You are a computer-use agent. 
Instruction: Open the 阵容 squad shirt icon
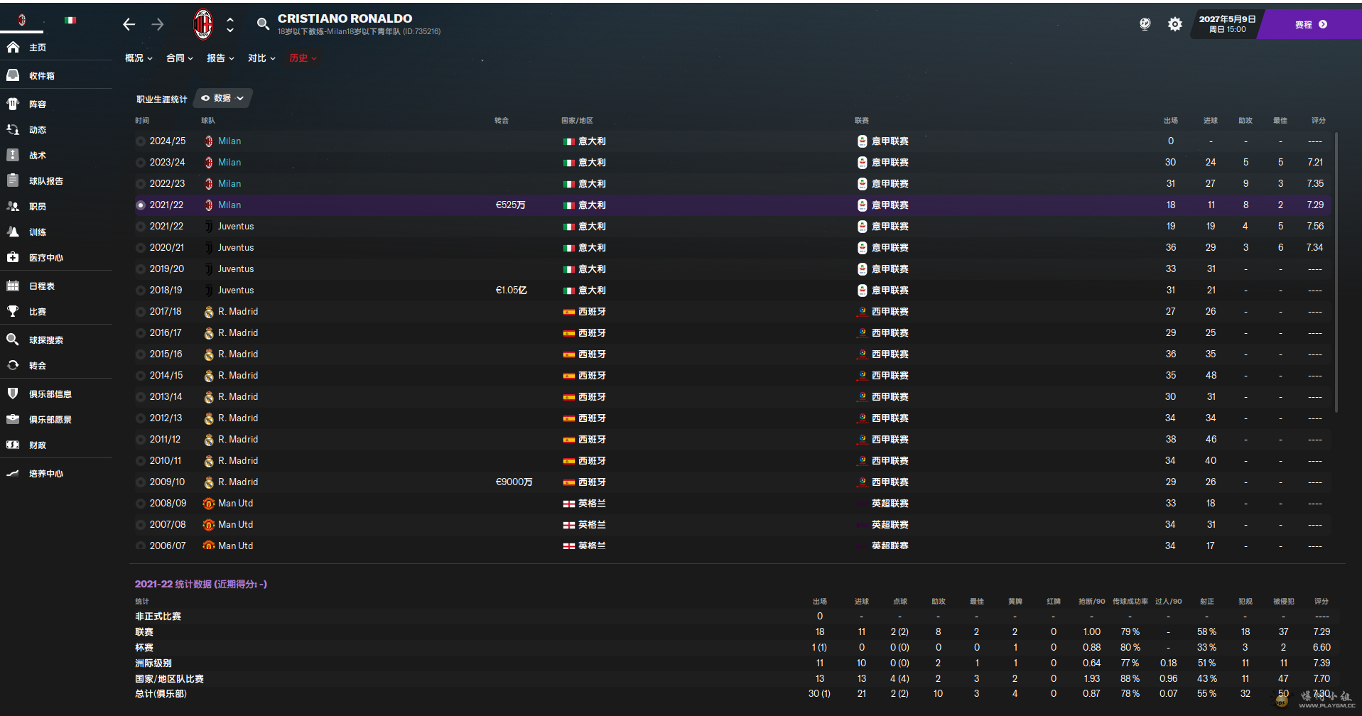pos(13,104)
